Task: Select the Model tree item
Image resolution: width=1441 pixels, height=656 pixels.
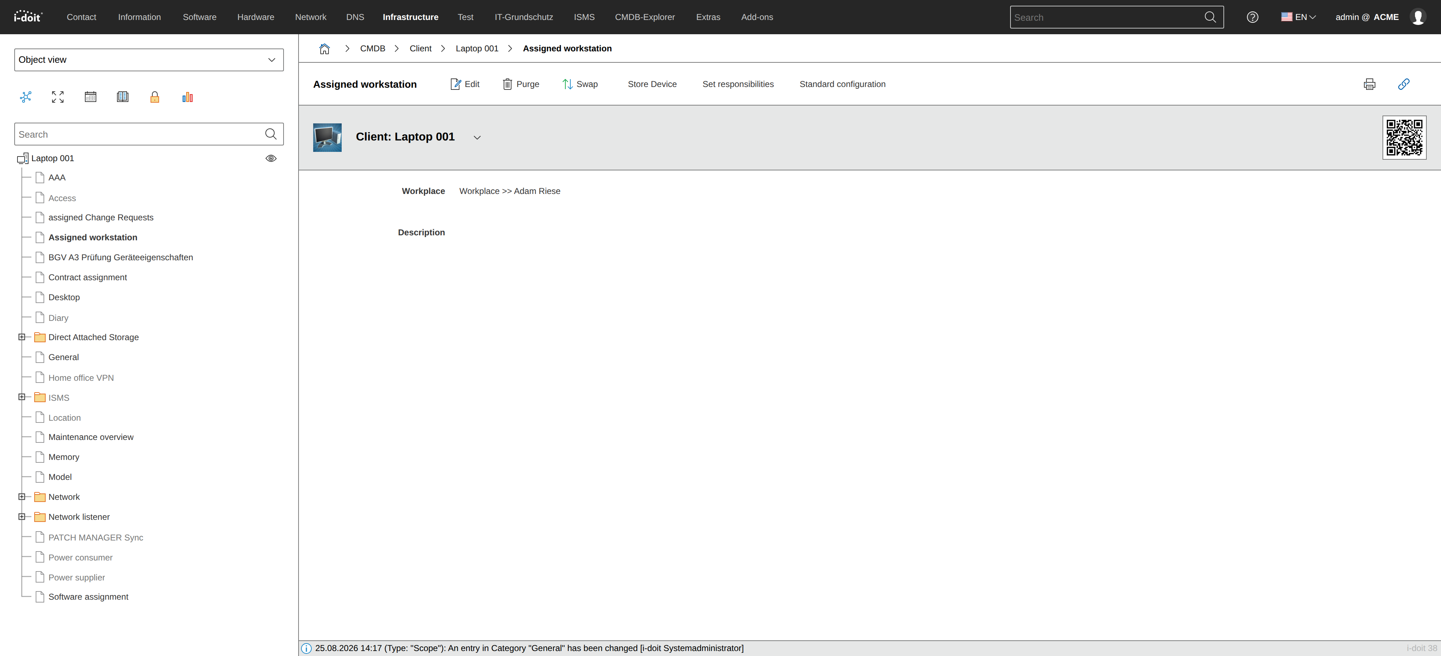Action: (x=60, y=477)
